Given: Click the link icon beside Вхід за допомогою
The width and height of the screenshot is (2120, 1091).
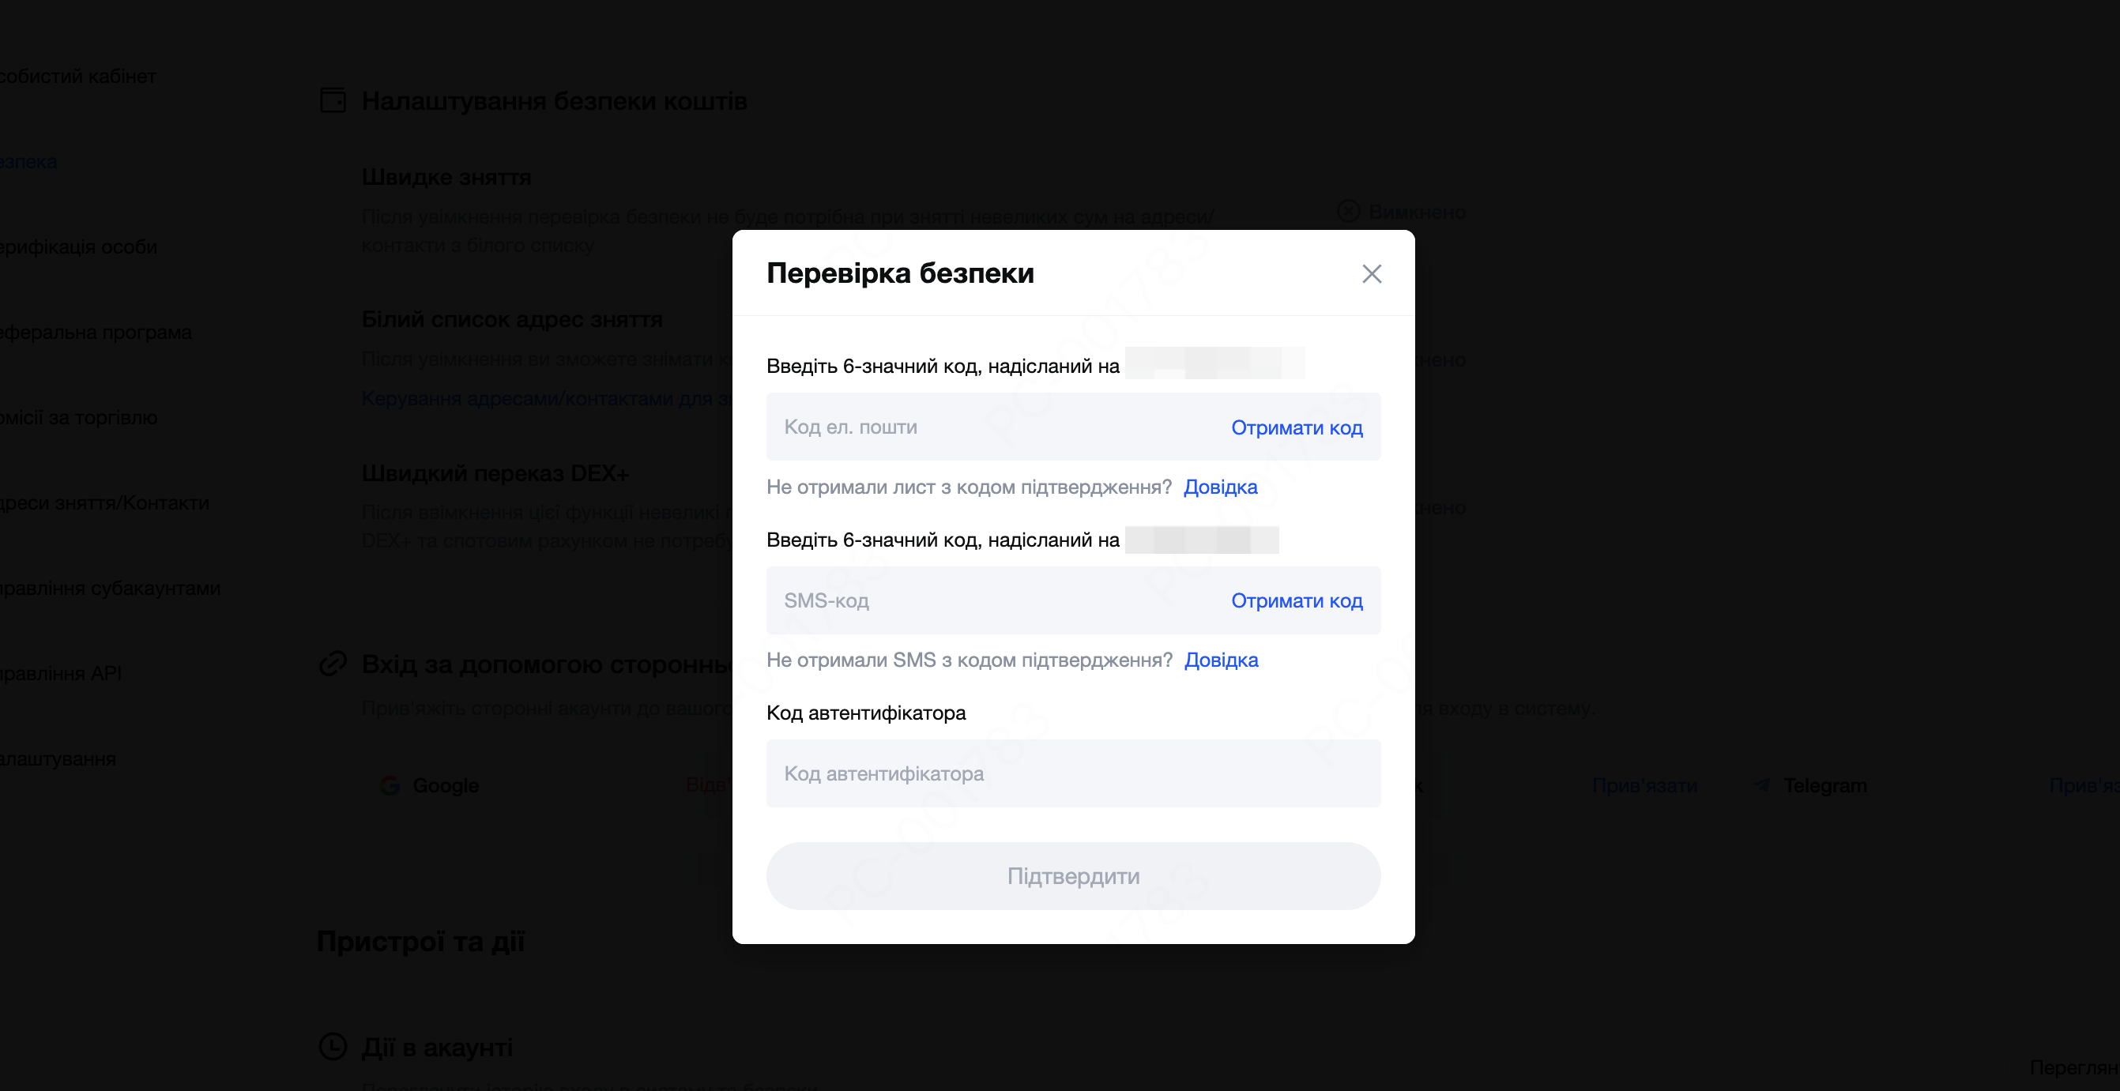Looking at the screenshot, I should click(333, 663).
